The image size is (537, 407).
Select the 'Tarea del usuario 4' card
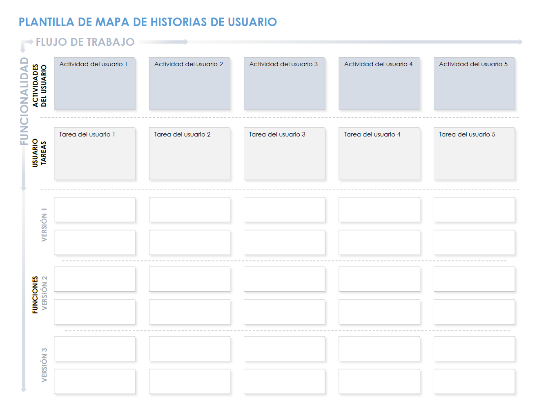[x=379, y=154]
